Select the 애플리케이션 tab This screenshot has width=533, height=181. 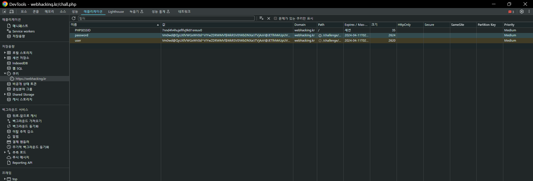93,12
